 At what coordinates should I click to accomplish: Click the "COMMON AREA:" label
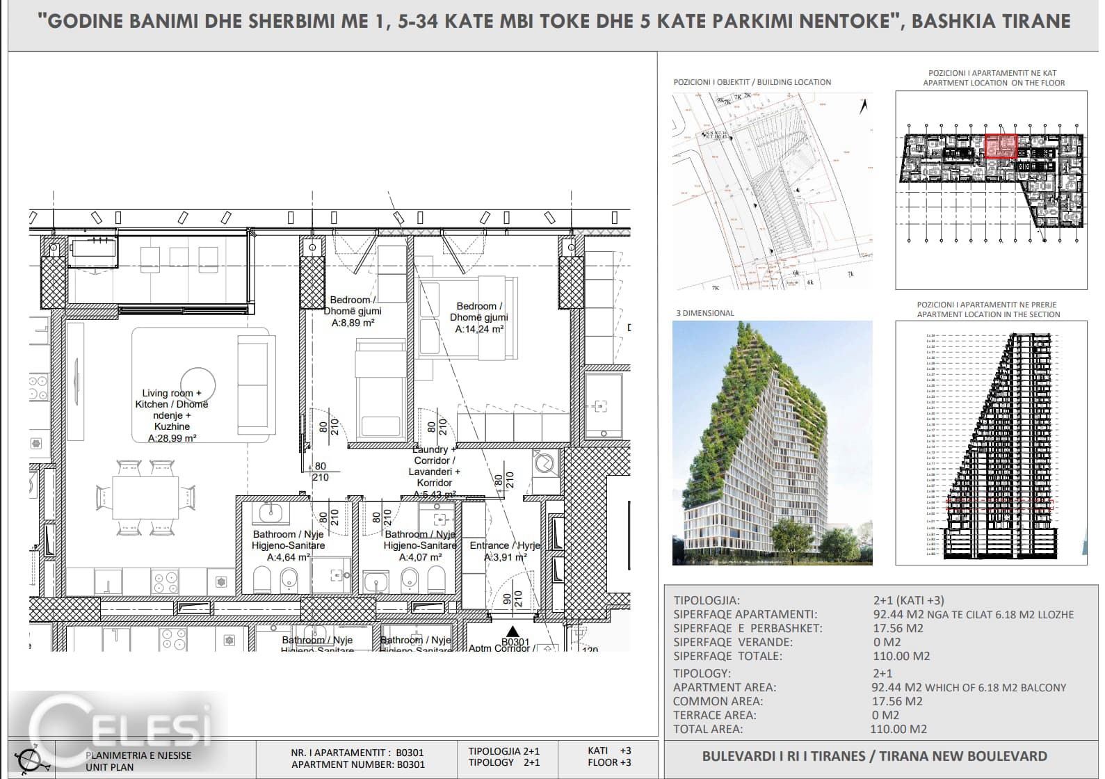point(718,701)
